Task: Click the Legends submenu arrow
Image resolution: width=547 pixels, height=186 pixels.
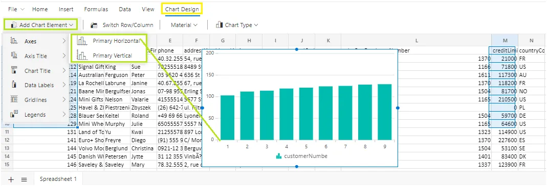Action: 64,114
